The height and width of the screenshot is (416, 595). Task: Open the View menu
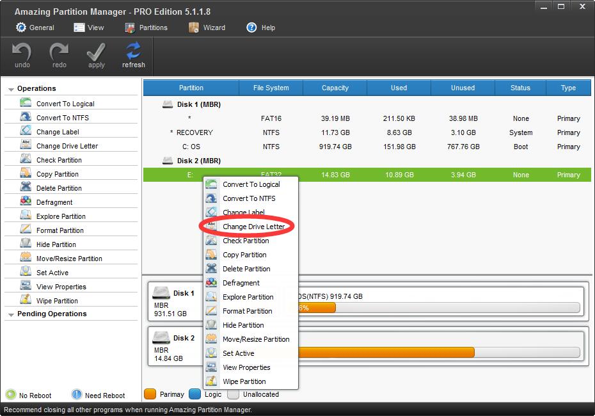coord(89,28)
